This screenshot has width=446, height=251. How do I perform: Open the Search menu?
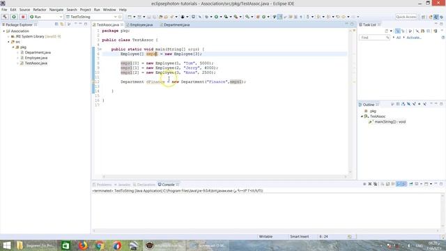[72, 10]
